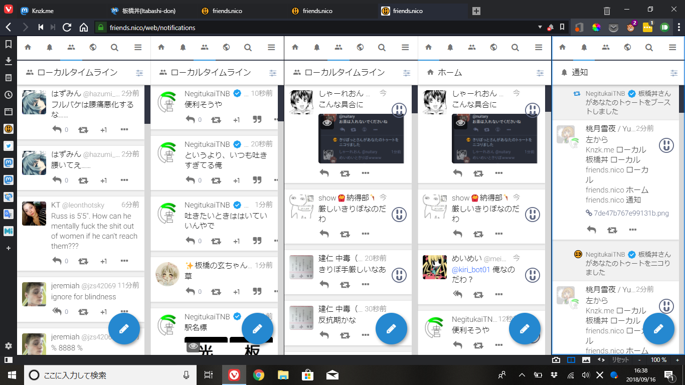This screenshot has width=685, height=385.
Task: Toggle page tiling in the status bar
Action: pos(571,360)
